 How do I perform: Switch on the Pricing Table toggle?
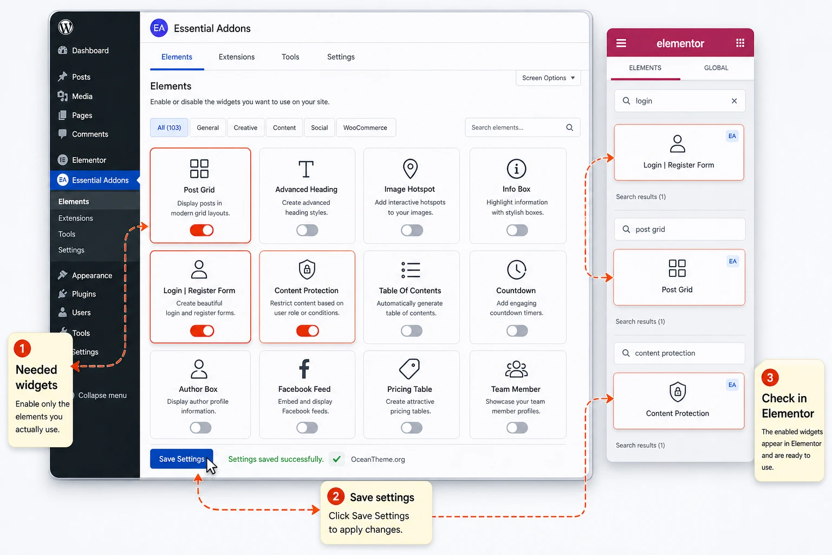tap(412, 428)
